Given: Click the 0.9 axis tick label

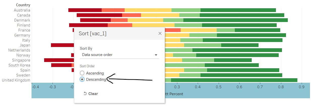Looking at the screenshot, I should [302, 87].
